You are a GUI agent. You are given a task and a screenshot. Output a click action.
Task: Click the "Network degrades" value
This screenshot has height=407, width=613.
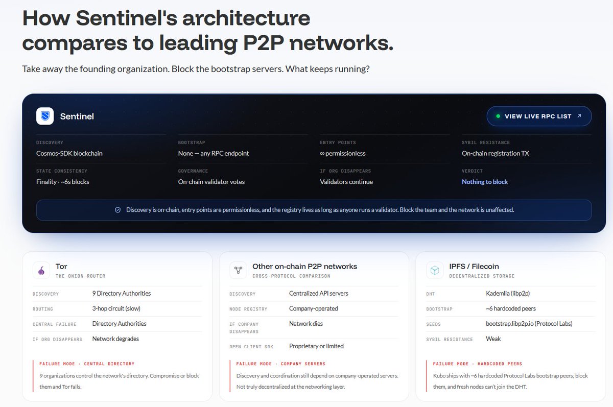click(115, 339)
